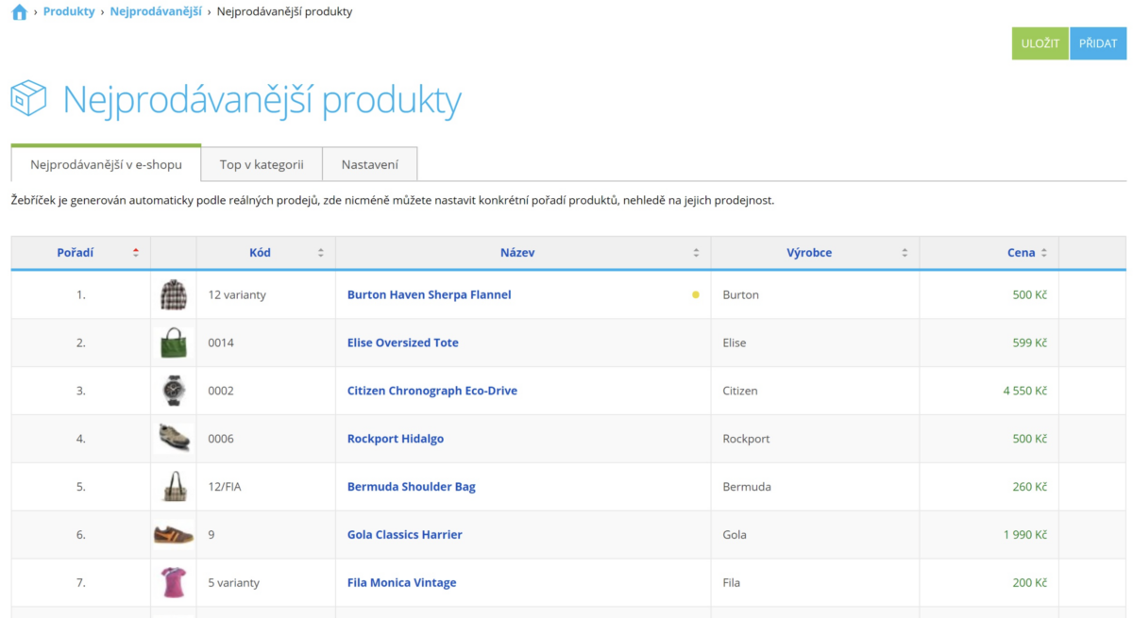1133x618 pixels.
Task: Open Rockport Hidalgo product link
Action: coord(396,439)
